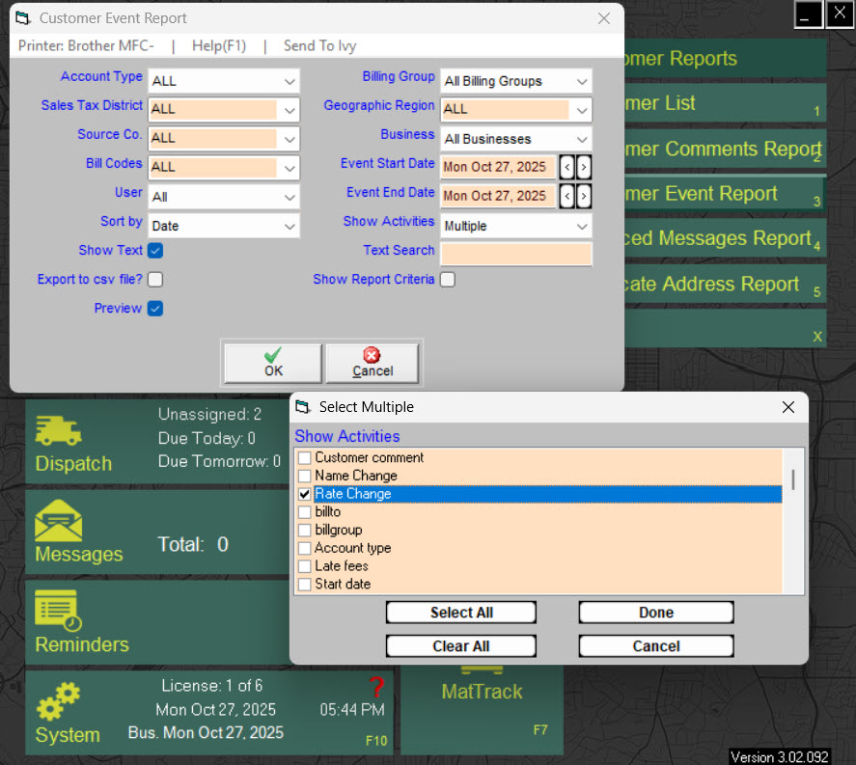Enable Export to csv file checkbox
856x765 pixels.
[x=154, y=280]
